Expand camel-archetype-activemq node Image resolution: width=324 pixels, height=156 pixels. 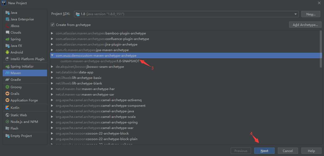(52, 100)
